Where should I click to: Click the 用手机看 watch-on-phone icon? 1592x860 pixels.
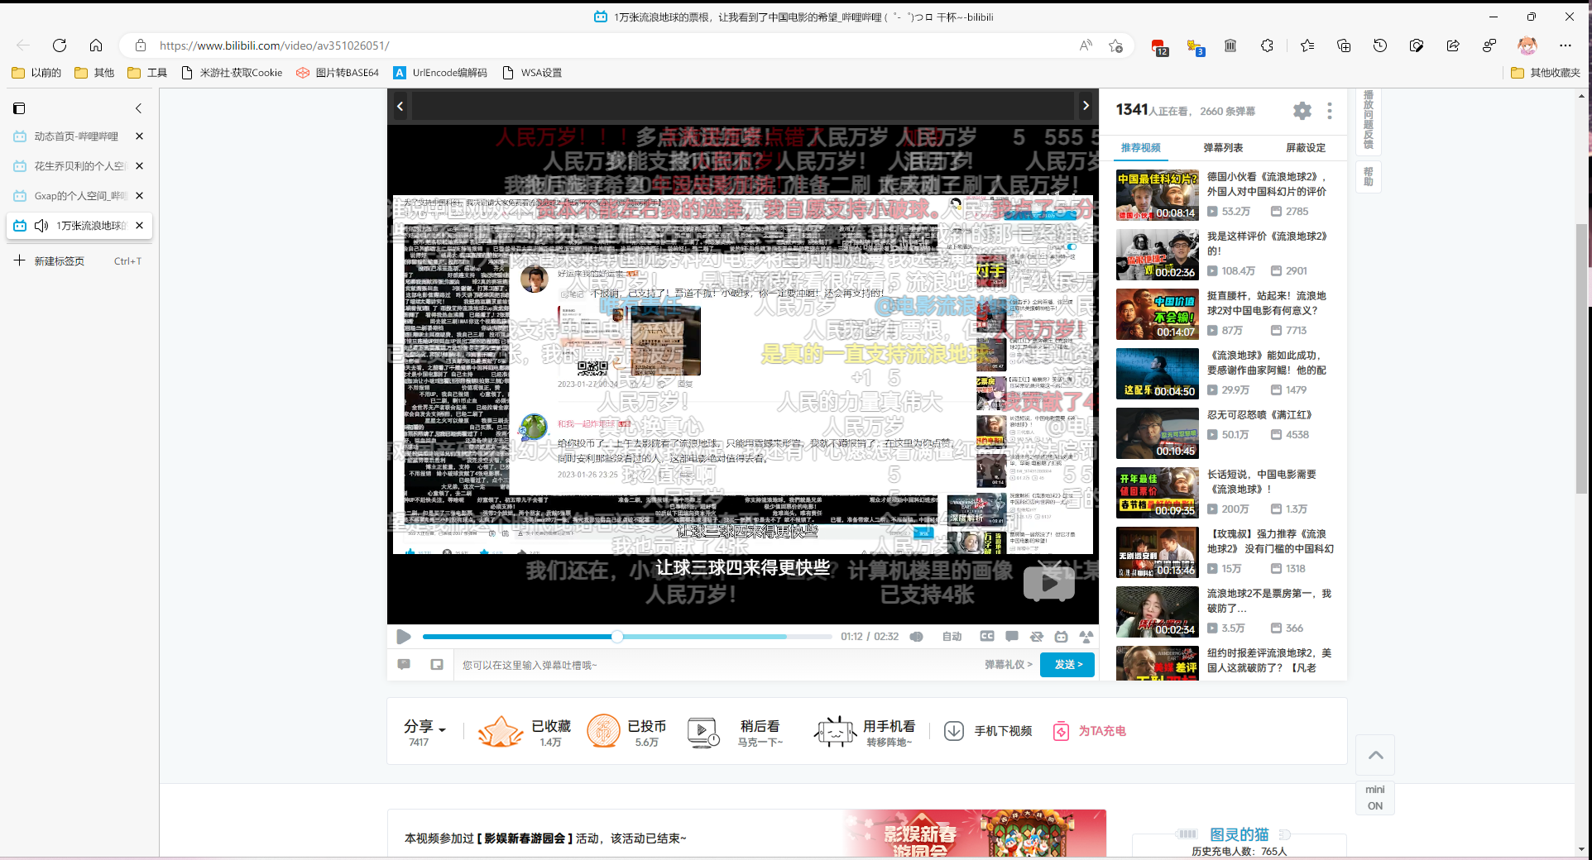(836, 731)
